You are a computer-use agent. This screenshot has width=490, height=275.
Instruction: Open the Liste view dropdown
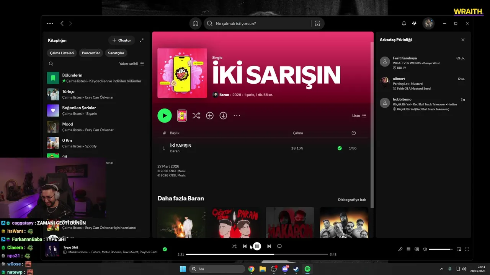359,116
